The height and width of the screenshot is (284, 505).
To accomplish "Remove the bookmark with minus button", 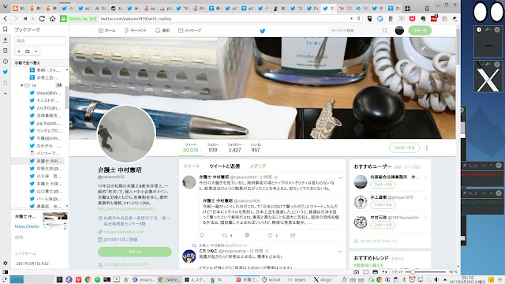I will click(36, 51).
